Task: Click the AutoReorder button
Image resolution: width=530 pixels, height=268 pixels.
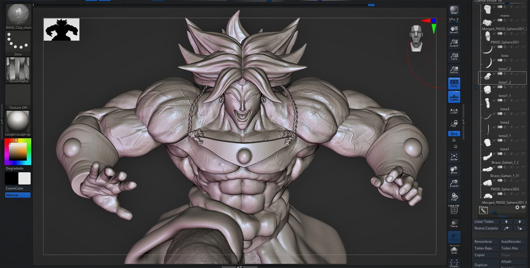Action: pos(513,242)
